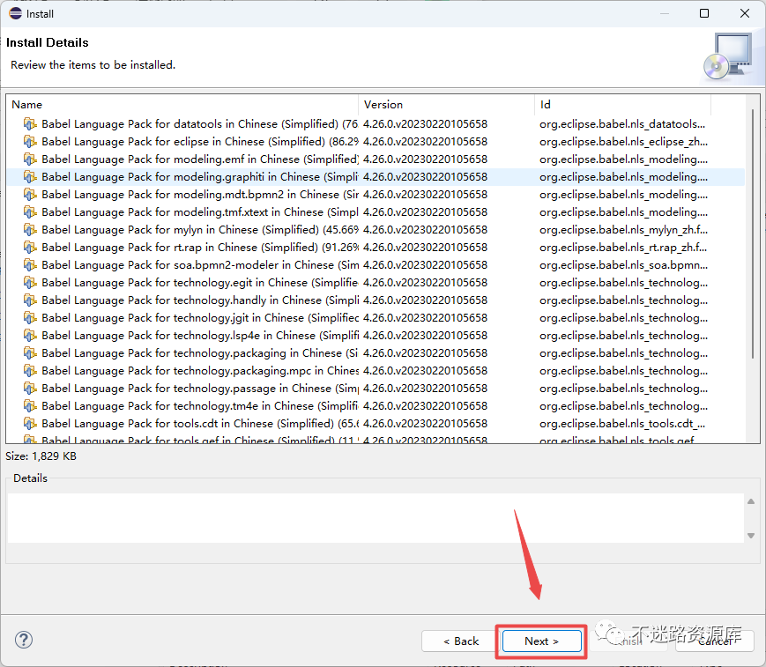
Task: Click the icon of the technology.egit pack row
Action: pyautogui.click(x=30, y=282)
